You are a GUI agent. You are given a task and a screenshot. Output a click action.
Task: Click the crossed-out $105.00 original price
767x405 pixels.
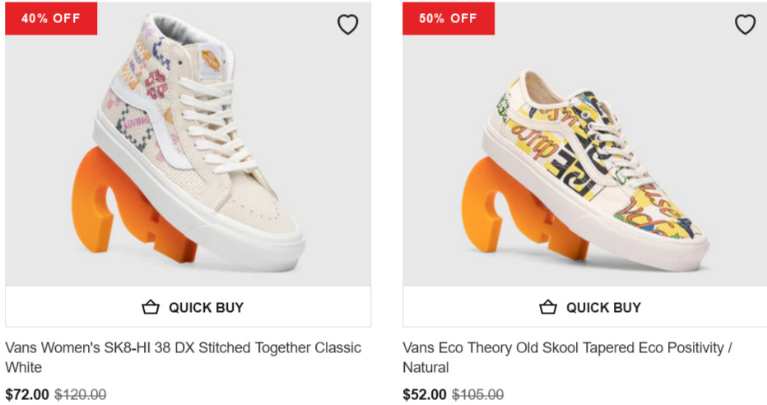coord(477,394)
